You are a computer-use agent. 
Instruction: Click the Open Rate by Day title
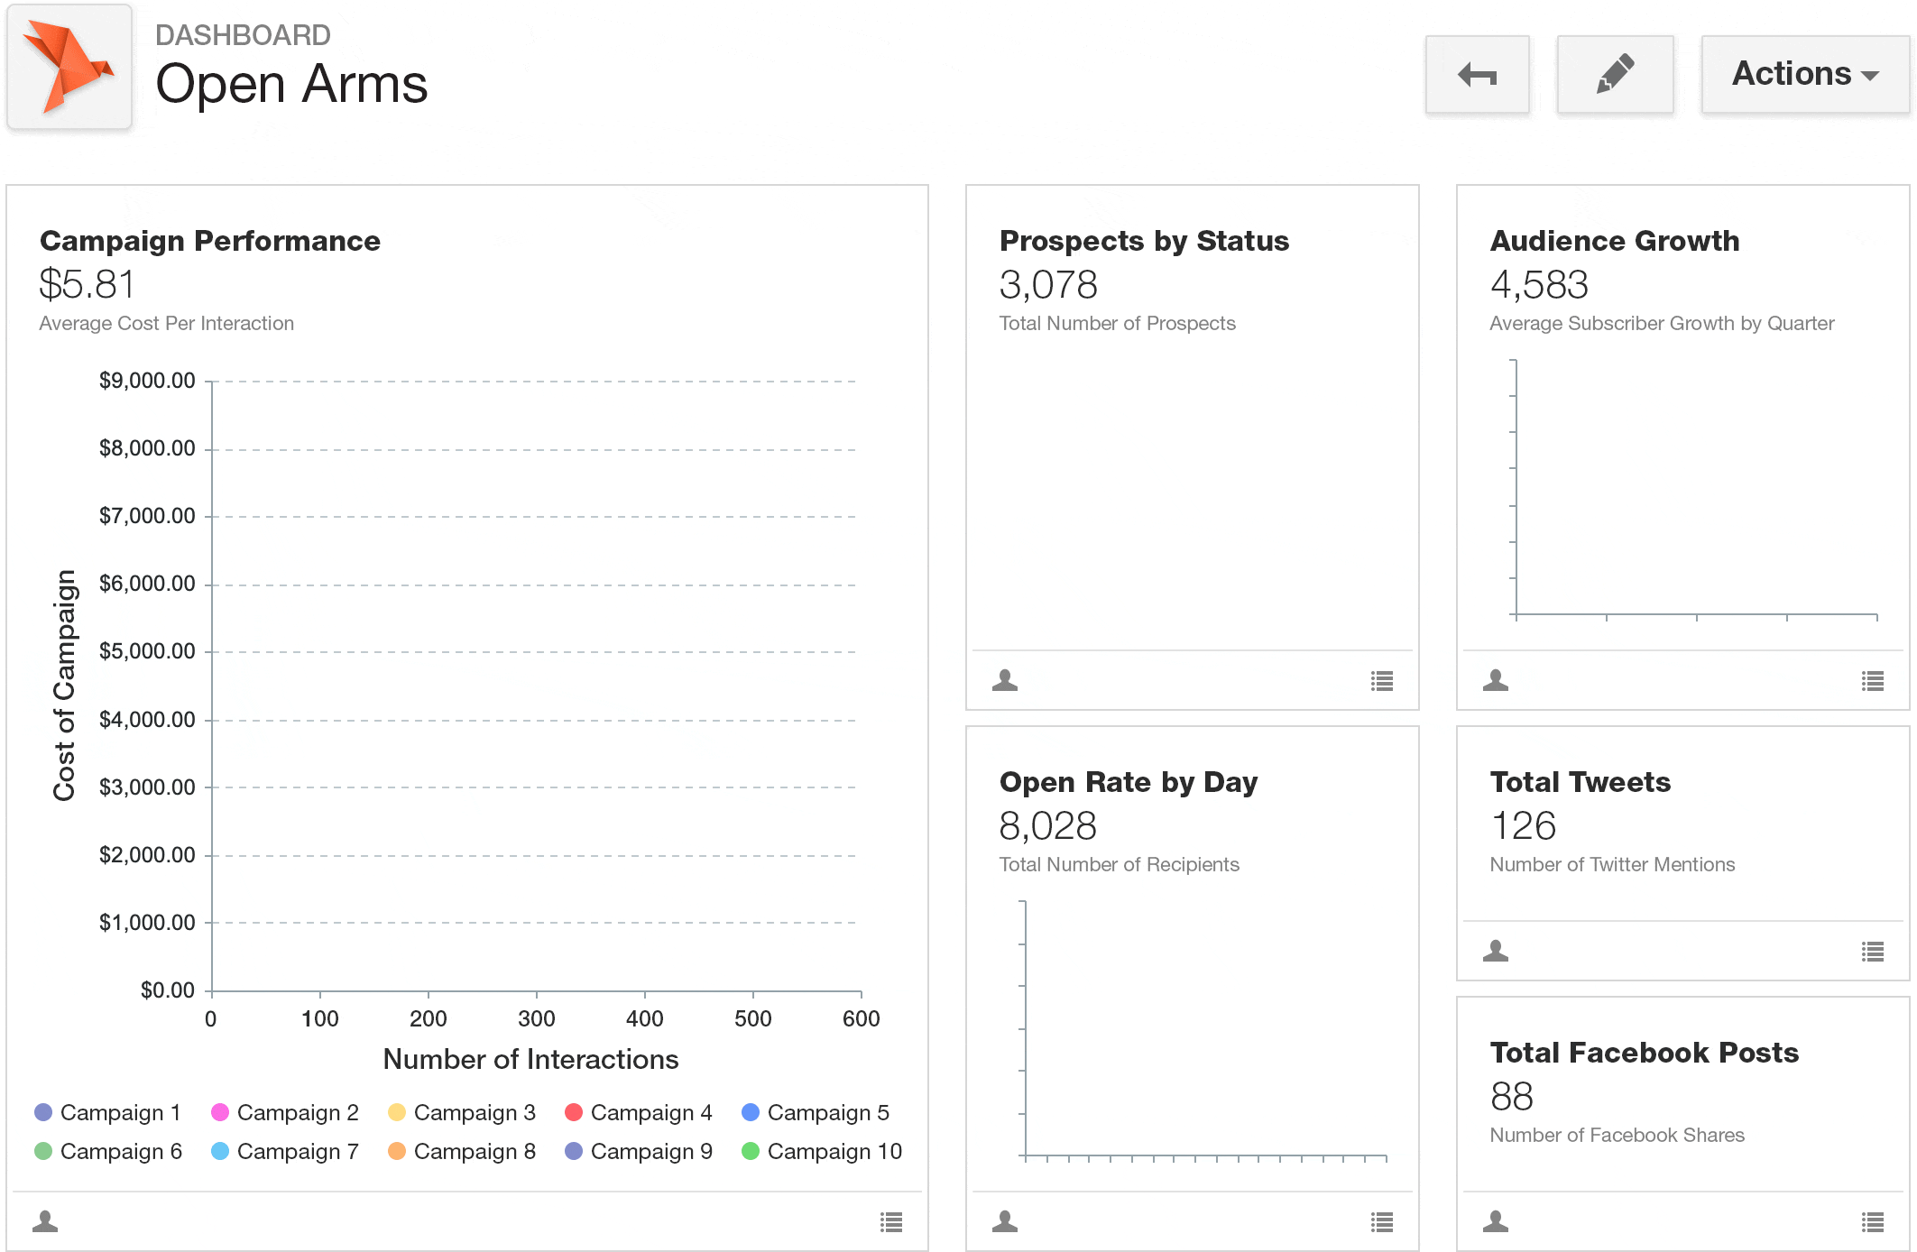click(1129, 782)
